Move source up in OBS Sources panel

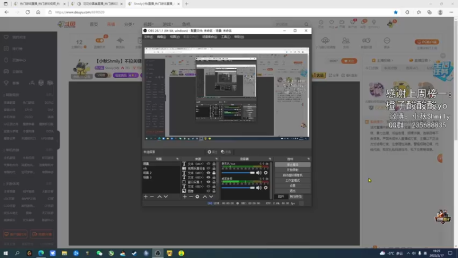tap(205, 197)
